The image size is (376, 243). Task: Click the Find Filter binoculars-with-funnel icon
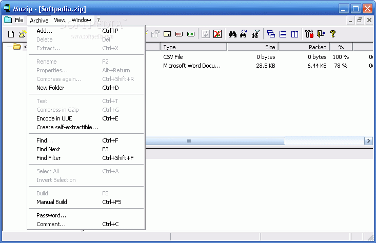pos(255,34)
